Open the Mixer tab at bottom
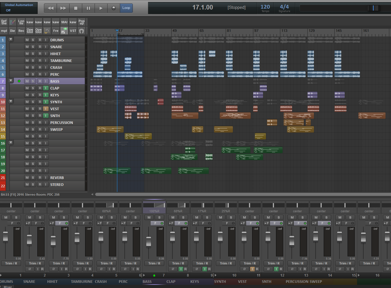 [8, 287]
